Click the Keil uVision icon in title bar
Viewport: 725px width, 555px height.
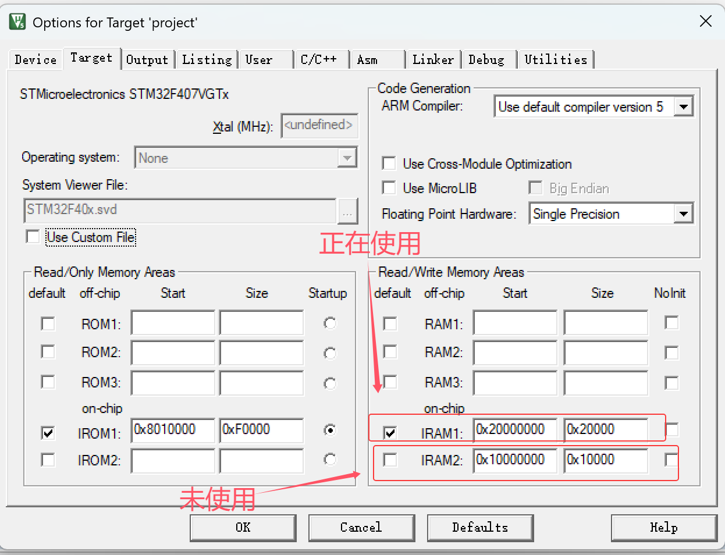coord(17,22)
